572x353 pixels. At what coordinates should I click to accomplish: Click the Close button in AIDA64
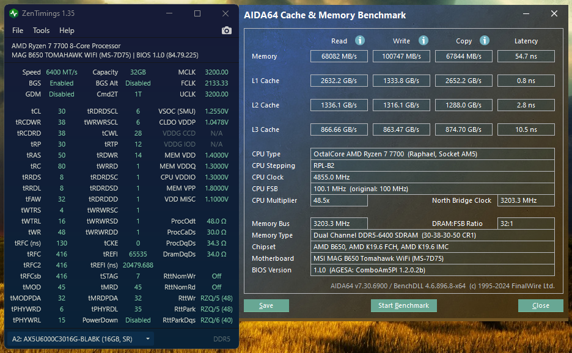(541, 305)
